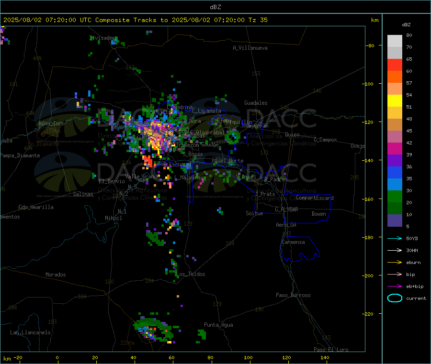Click the G_ALVEAR place label
The width and height of the screenshot is (431, 364).
[x=286, y=210]
